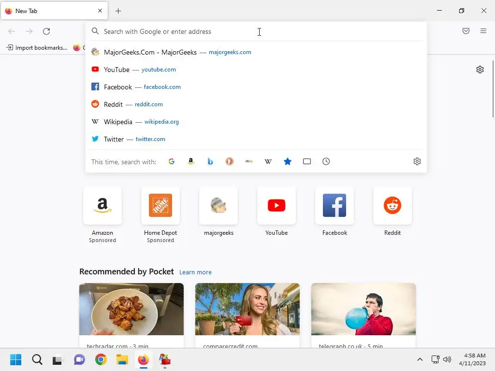Open techradar.com Pocket story image
The image size is (495, 371).
[x=131, y=309]
